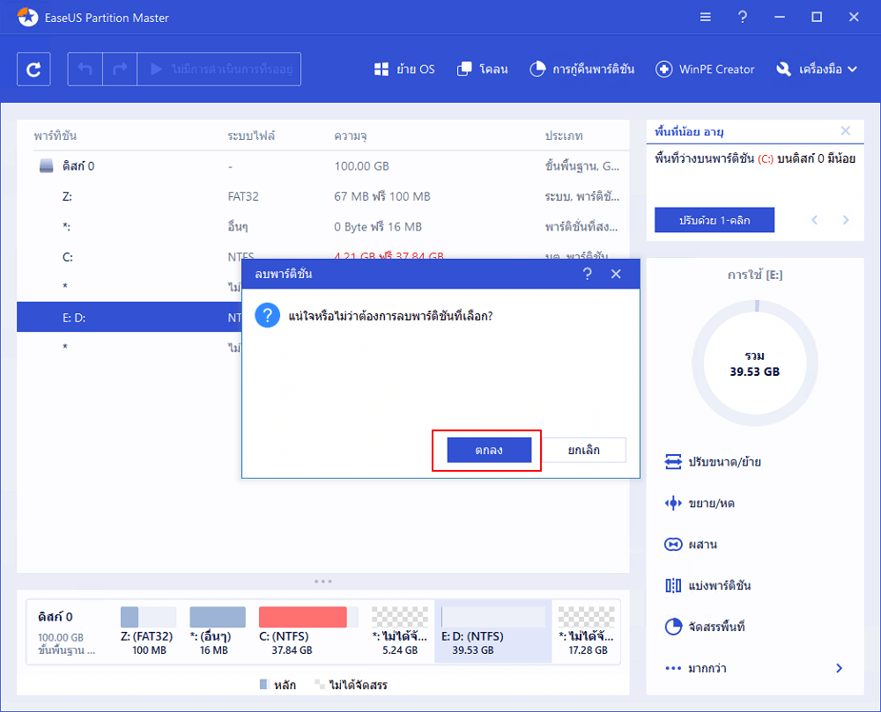Select ขยาย/หด extend/shrink option
Screen dimensions: 881x712
coord(700,503)
